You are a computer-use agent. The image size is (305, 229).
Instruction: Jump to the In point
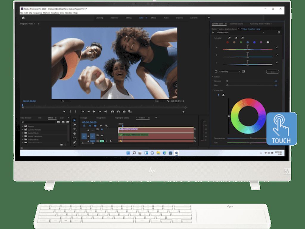(x=83, y=112)
